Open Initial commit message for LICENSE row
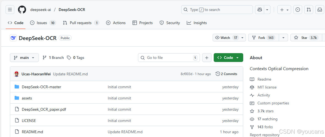 click(x=119, y=121)
